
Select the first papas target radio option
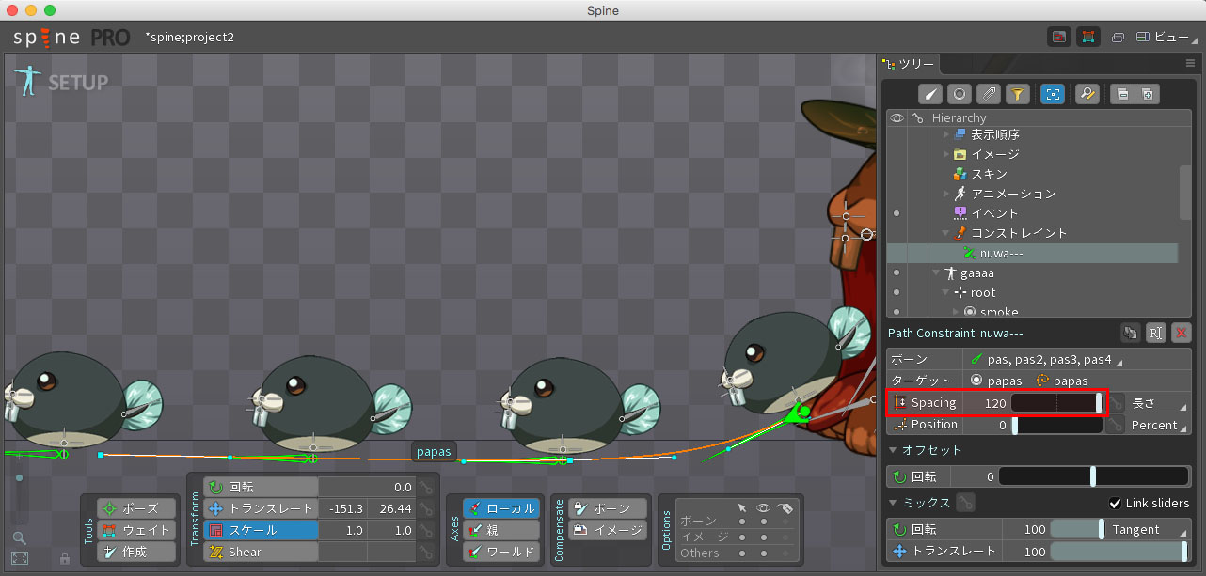[976, 381]
